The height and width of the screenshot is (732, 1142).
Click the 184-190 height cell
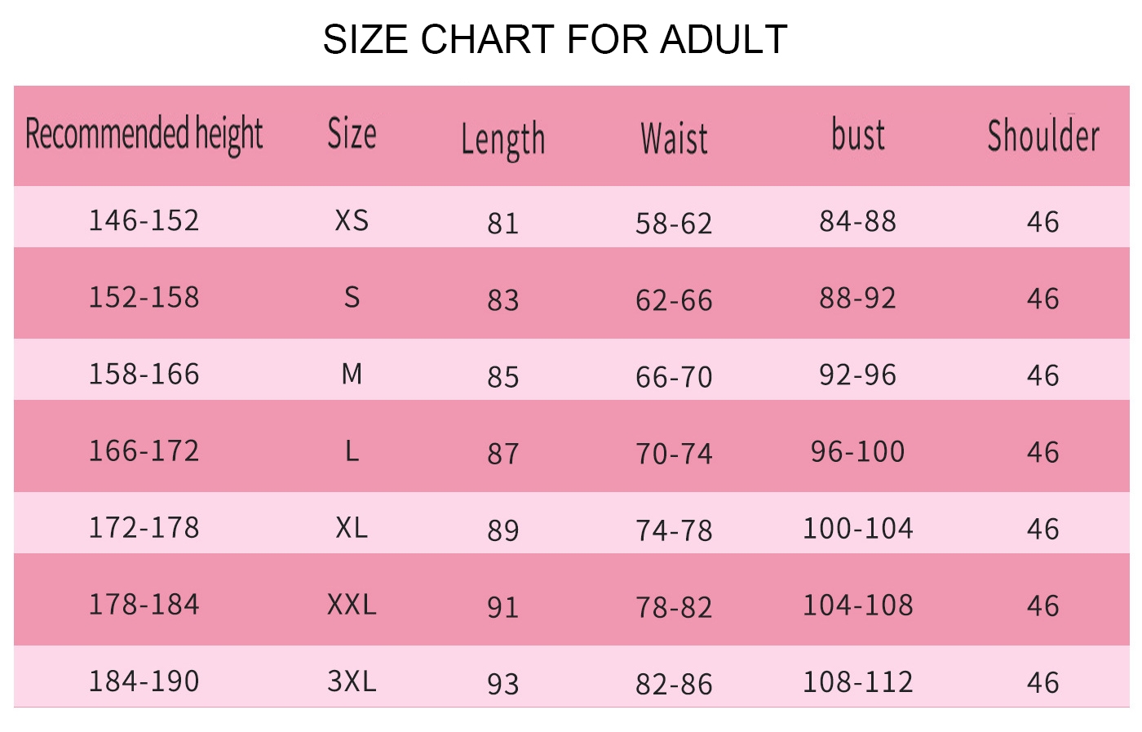tap(144, 681)
